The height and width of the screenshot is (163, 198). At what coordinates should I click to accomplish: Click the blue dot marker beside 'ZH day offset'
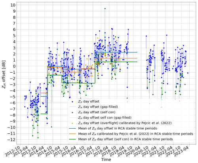click(x=72, y=102)
